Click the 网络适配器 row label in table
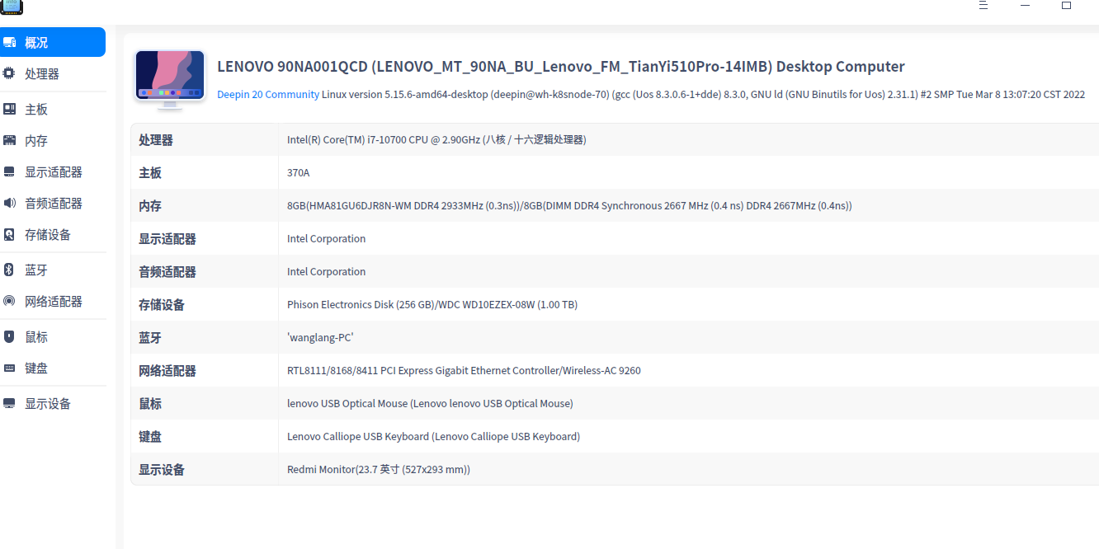This screenshot has width=1099, height=549. 167,371
